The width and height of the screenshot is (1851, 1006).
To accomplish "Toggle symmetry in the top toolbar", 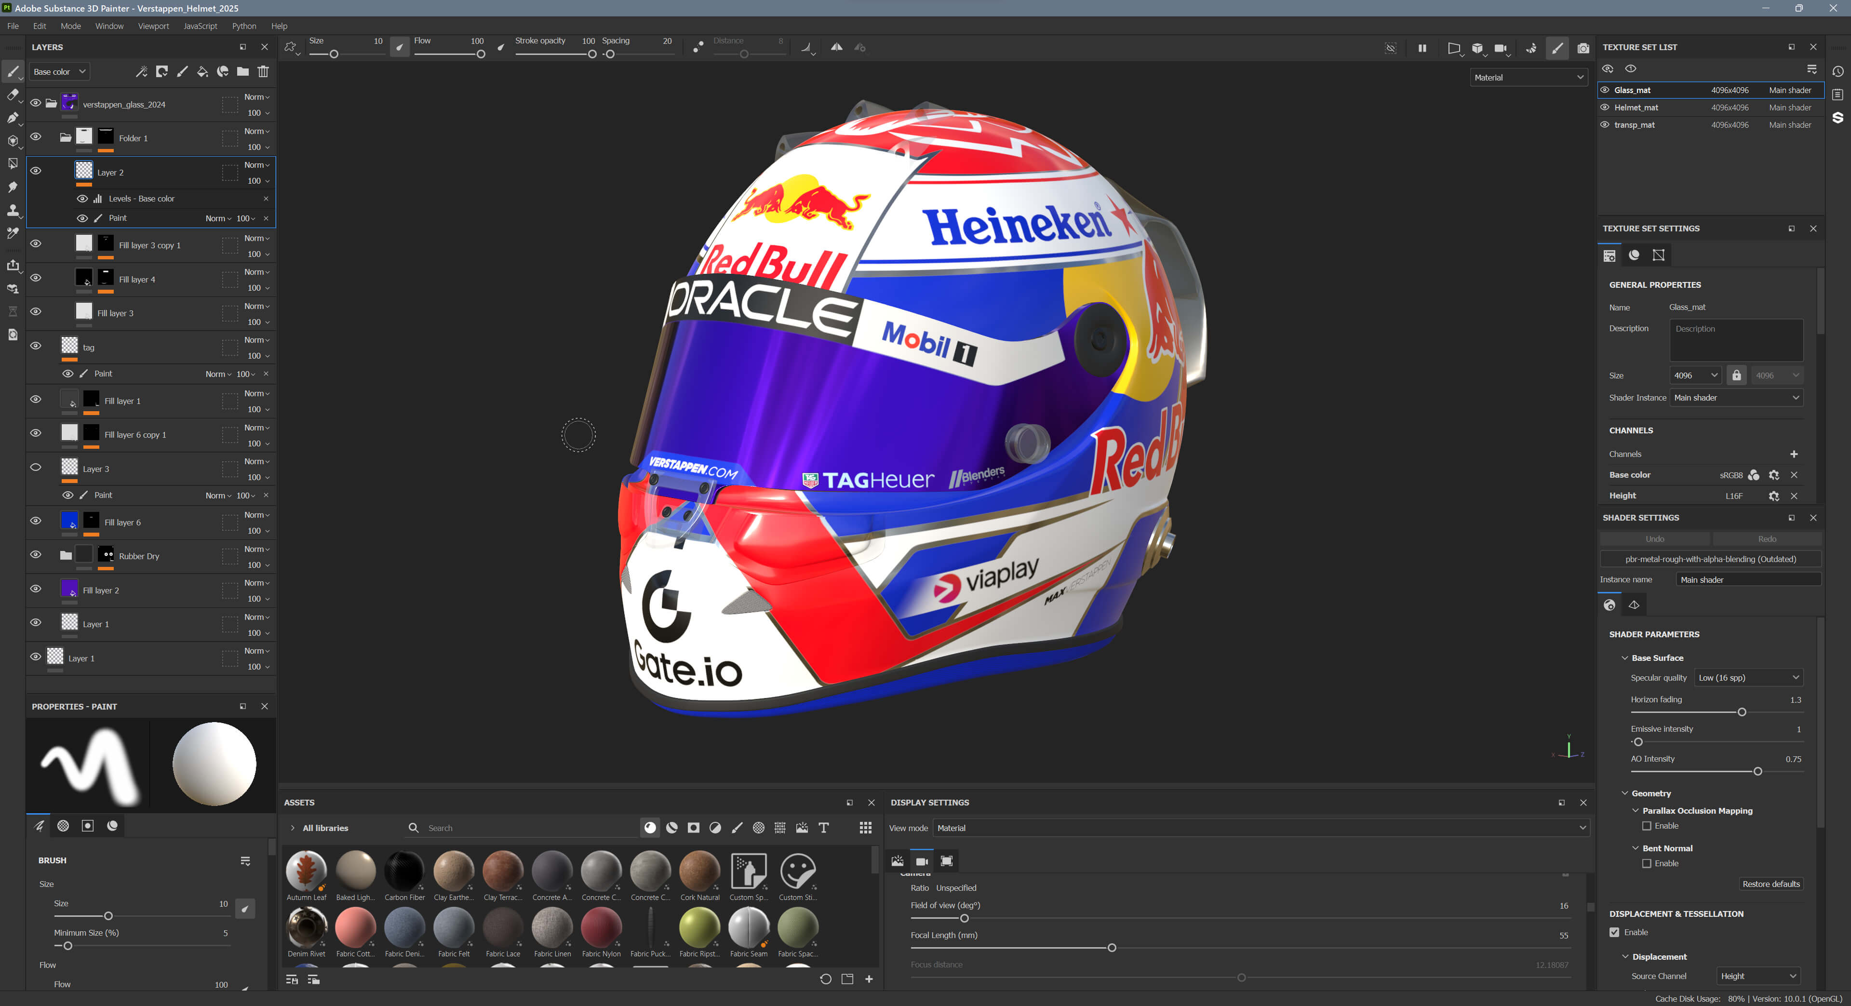I will pos(836,47).
